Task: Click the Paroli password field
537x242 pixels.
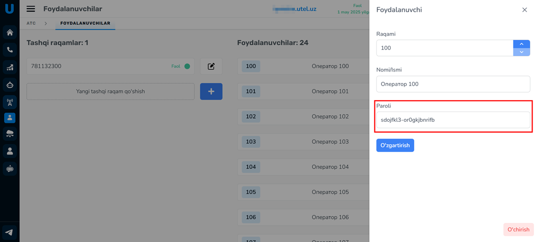Action: (453, 120)
